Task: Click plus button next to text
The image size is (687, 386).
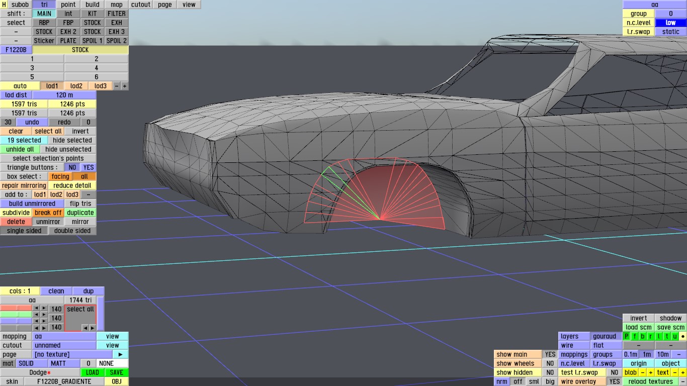Action: (x=683, y=372)
